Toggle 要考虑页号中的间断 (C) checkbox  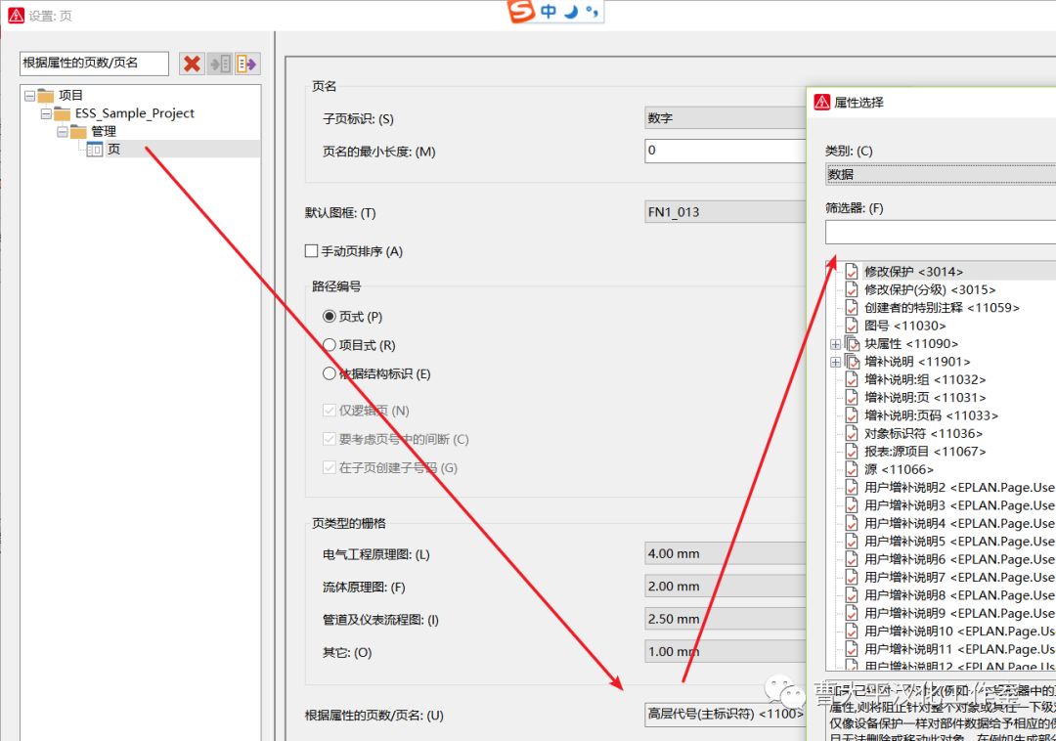click(330, 440)
